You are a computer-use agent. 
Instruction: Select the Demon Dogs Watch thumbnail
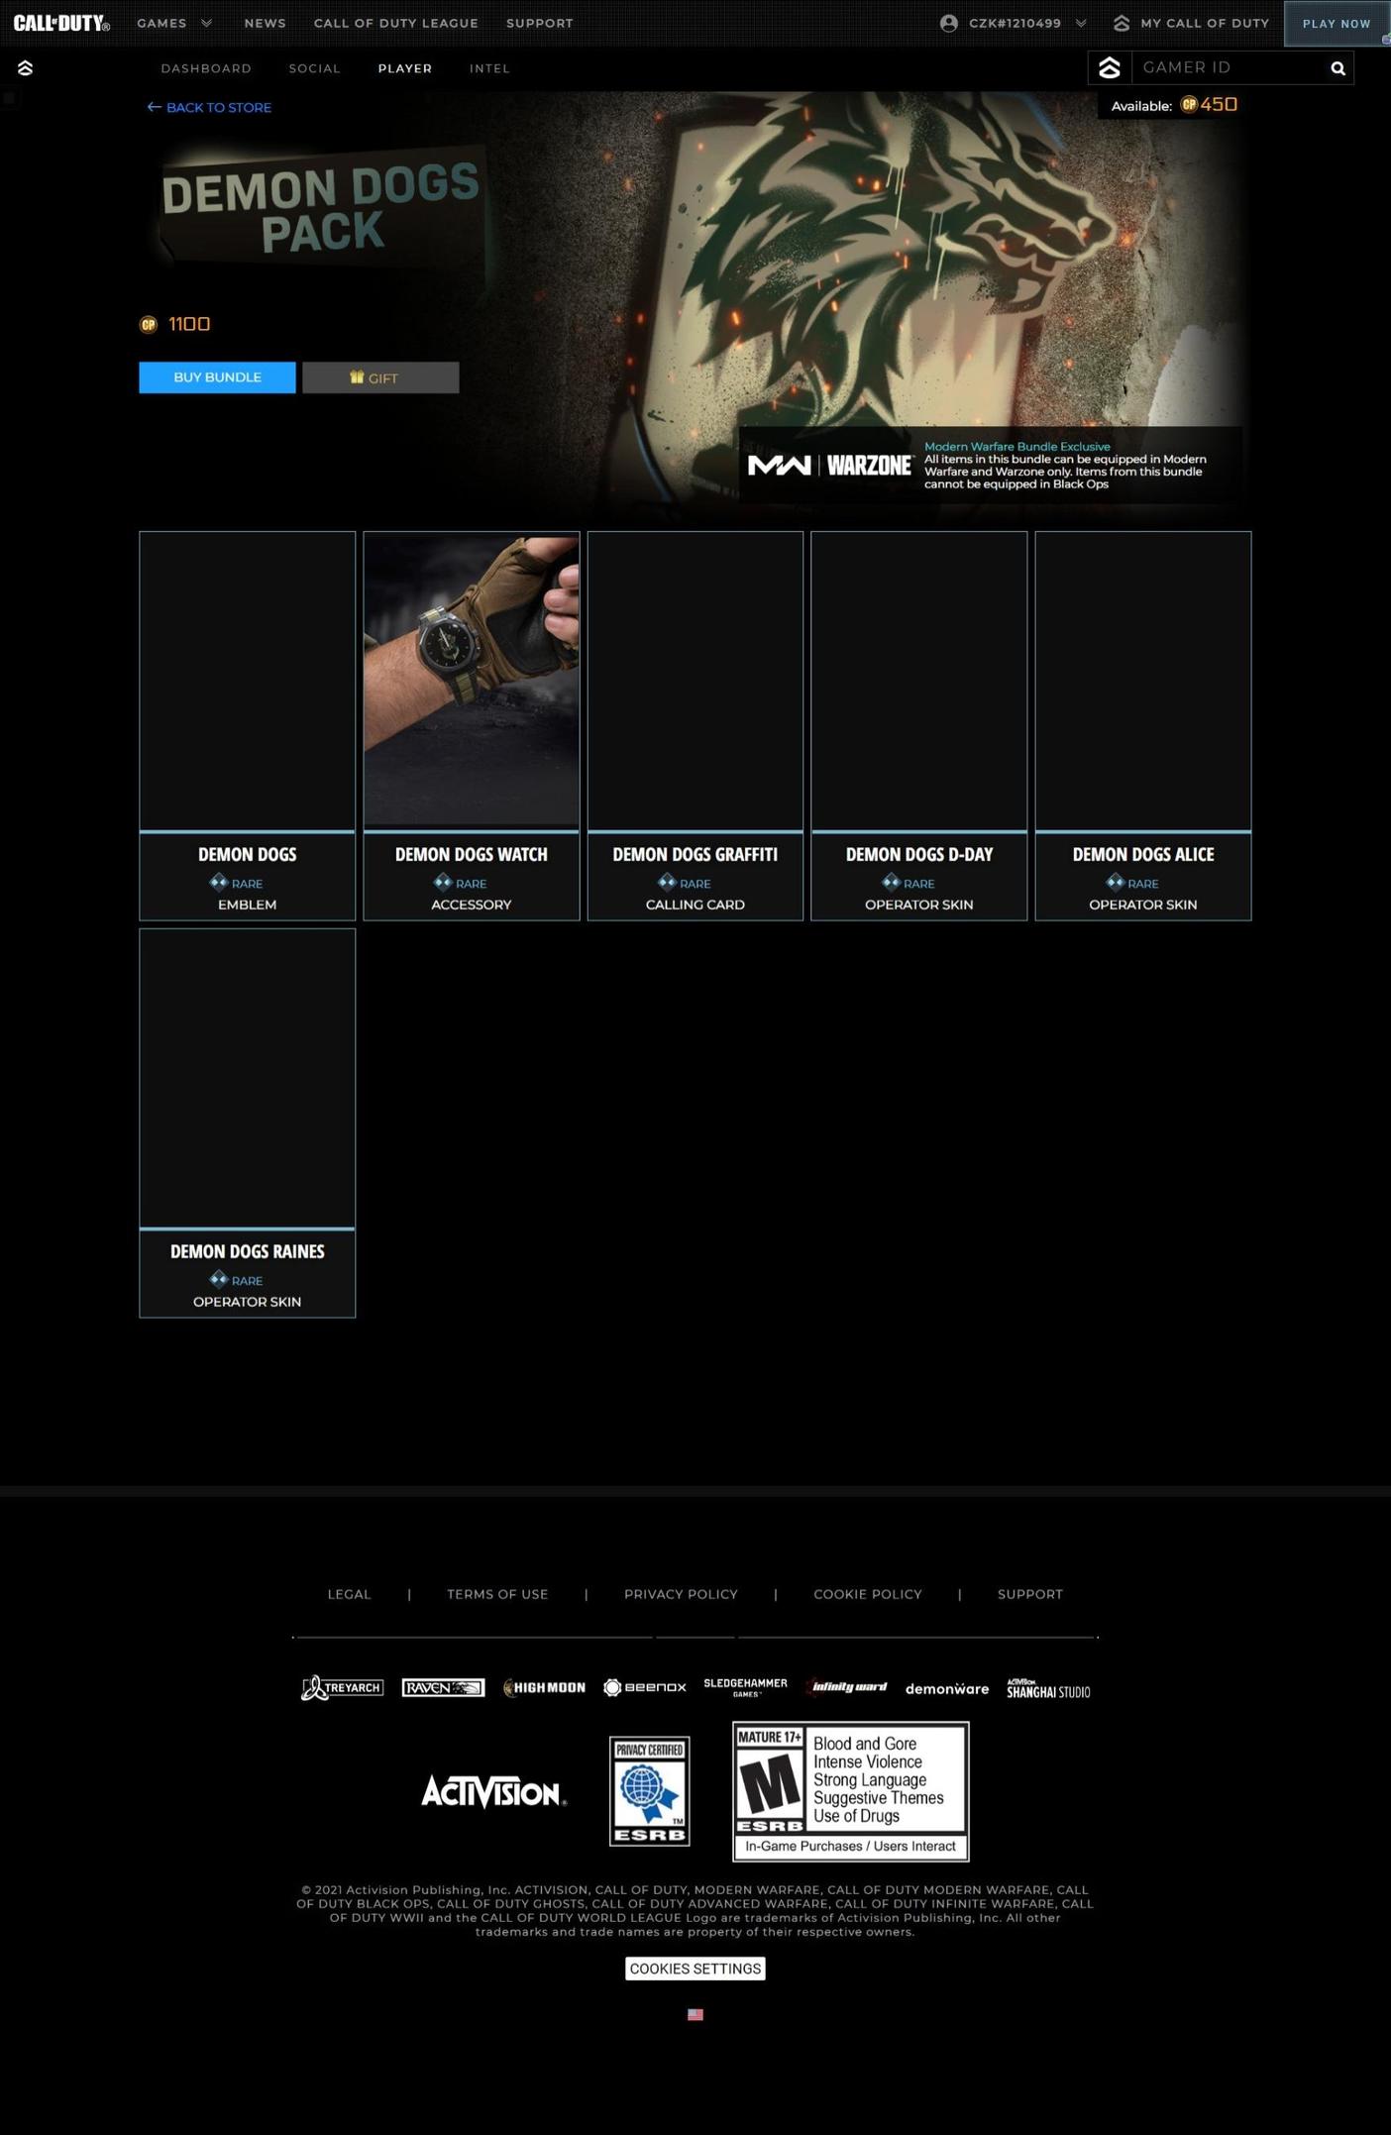coord(471,681)
